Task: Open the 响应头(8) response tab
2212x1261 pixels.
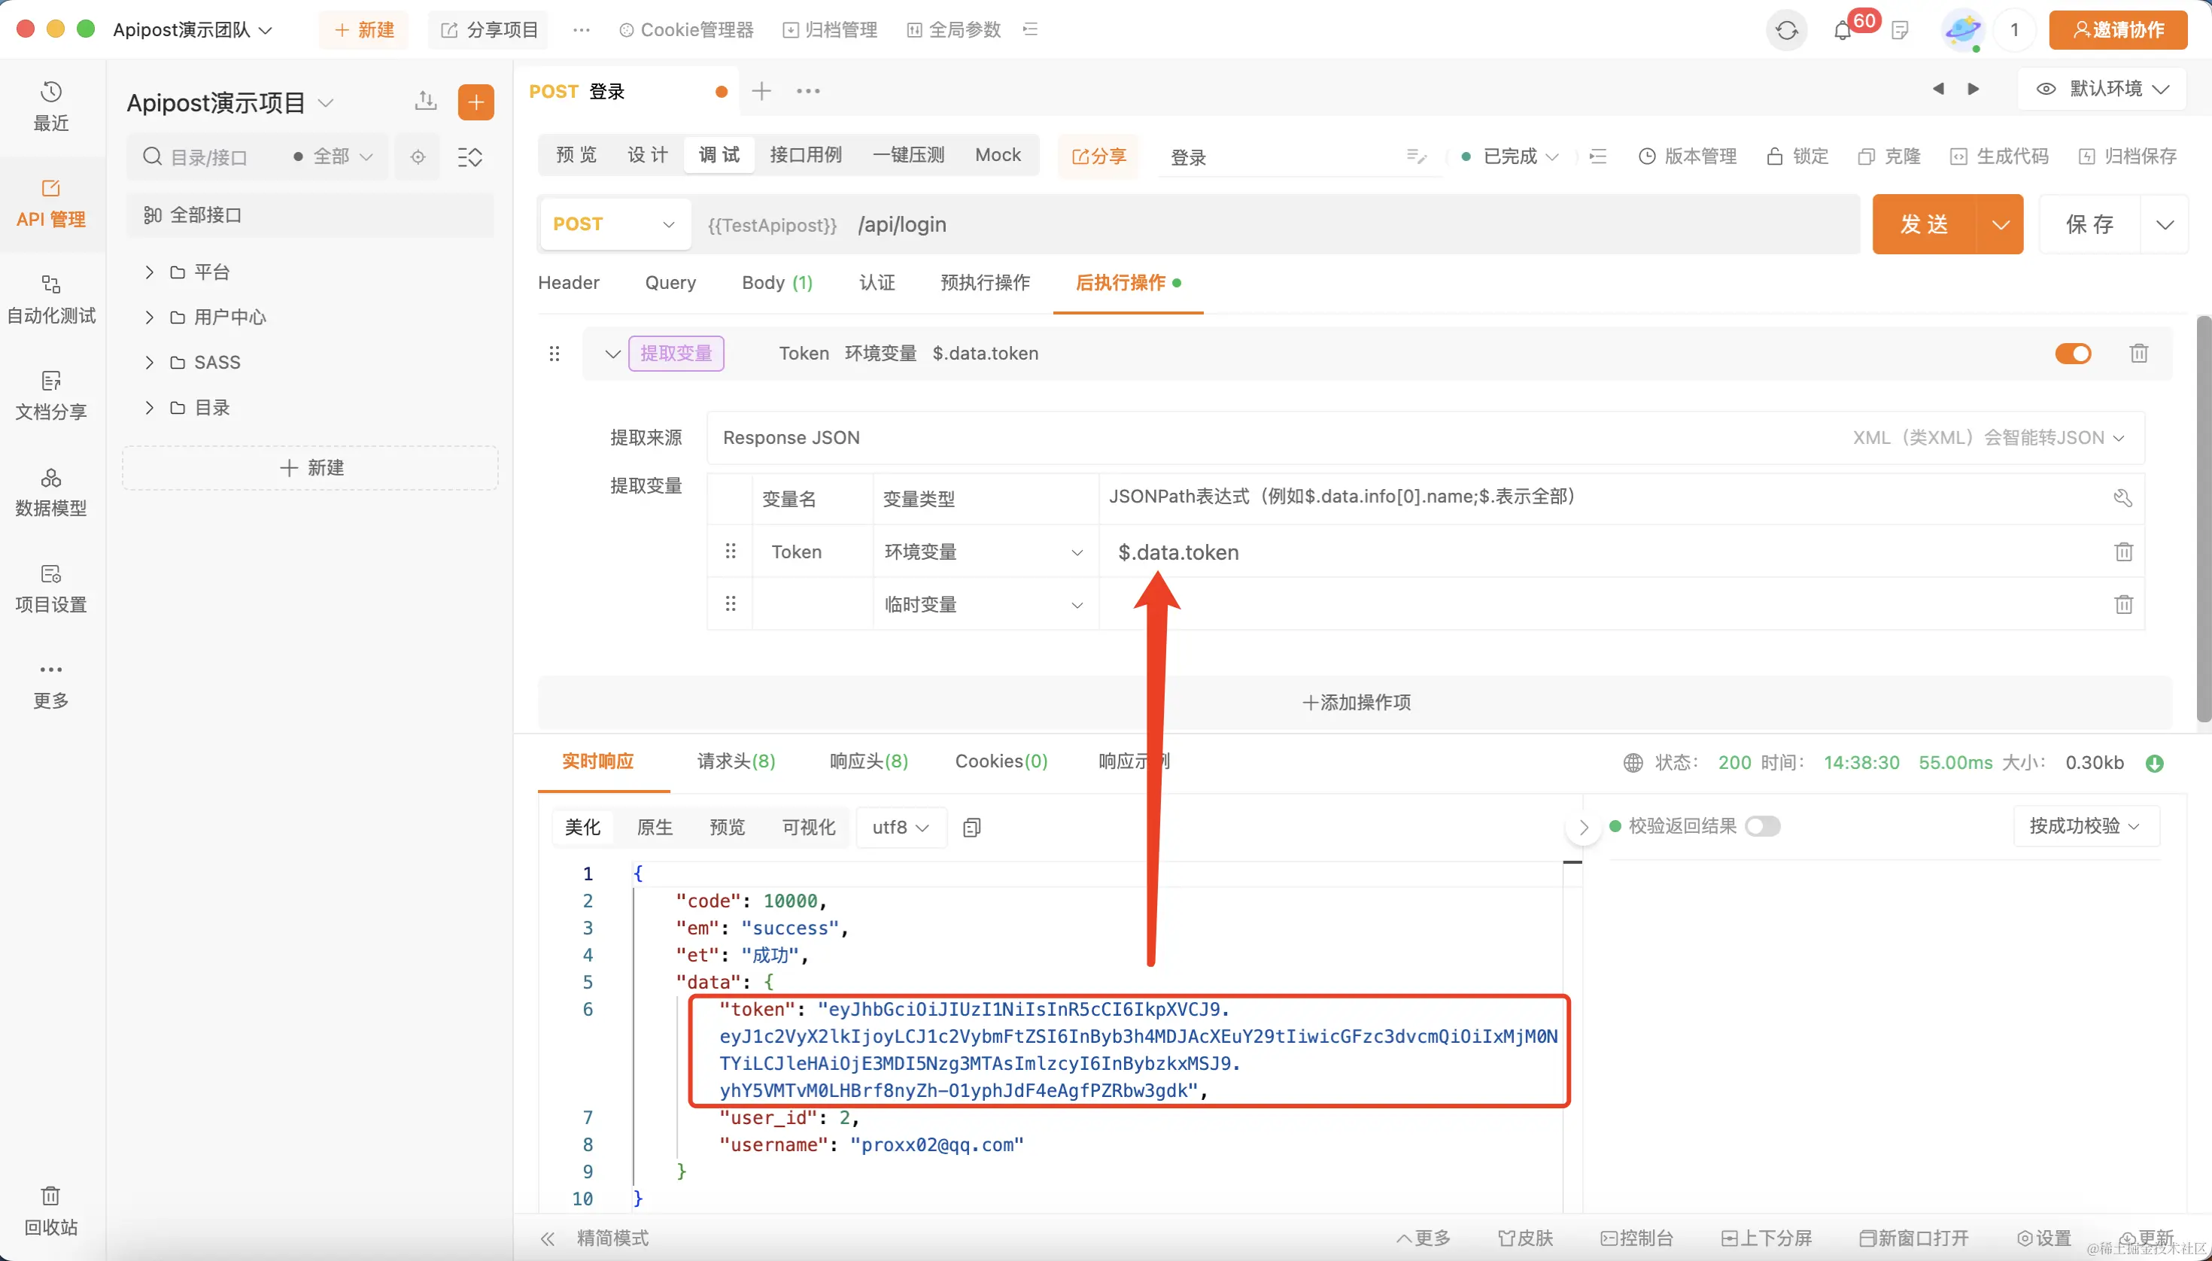Action: (x=867, y=761)
